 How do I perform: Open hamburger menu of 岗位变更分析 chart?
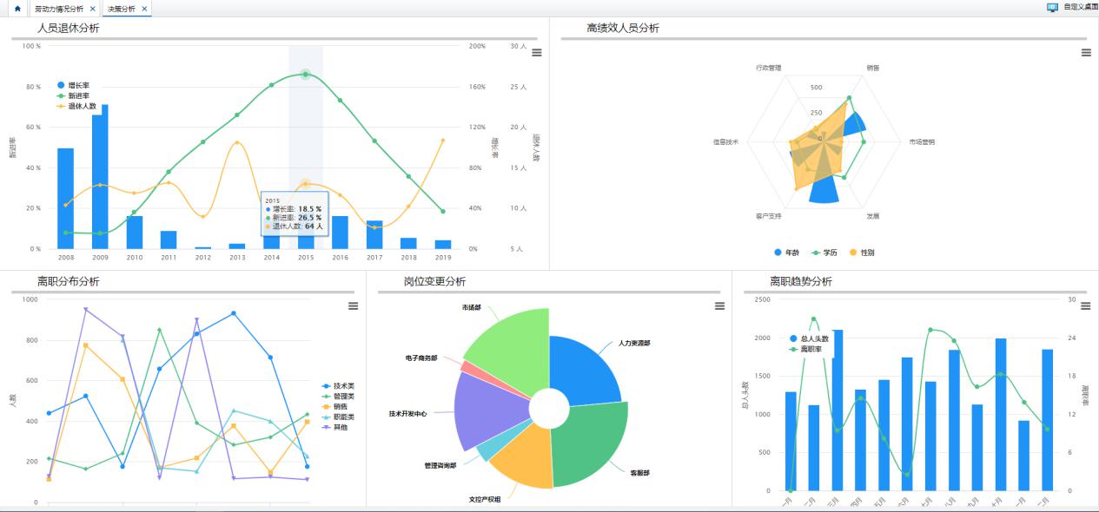(x=718, y=305)
